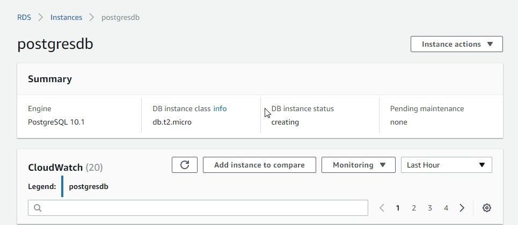Select page 2 of CloudWatch metrics
Viewport: 518px width, 225px height.
coord(414,208)
